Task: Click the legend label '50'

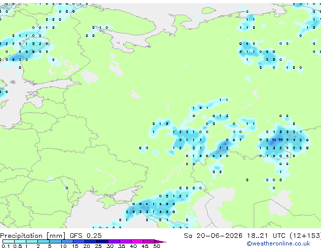Action: pos(156,246)
